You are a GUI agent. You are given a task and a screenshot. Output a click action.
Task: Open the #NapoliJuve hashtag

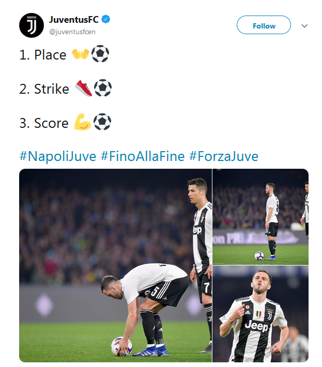click(x=57, y=156)
